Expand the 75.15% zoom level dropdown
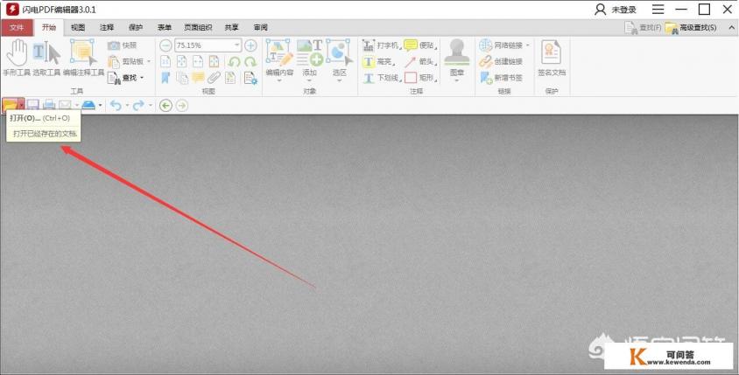 (x=236, y=45)
